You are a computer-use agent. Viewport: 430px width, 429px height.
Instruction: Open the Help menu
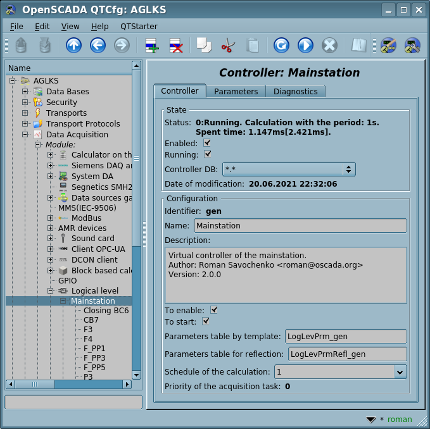point(100,27)
